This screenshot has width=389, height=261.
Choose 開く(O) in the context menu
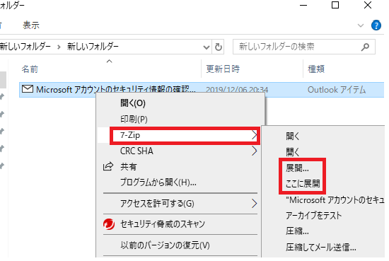[x=180, y=103]
